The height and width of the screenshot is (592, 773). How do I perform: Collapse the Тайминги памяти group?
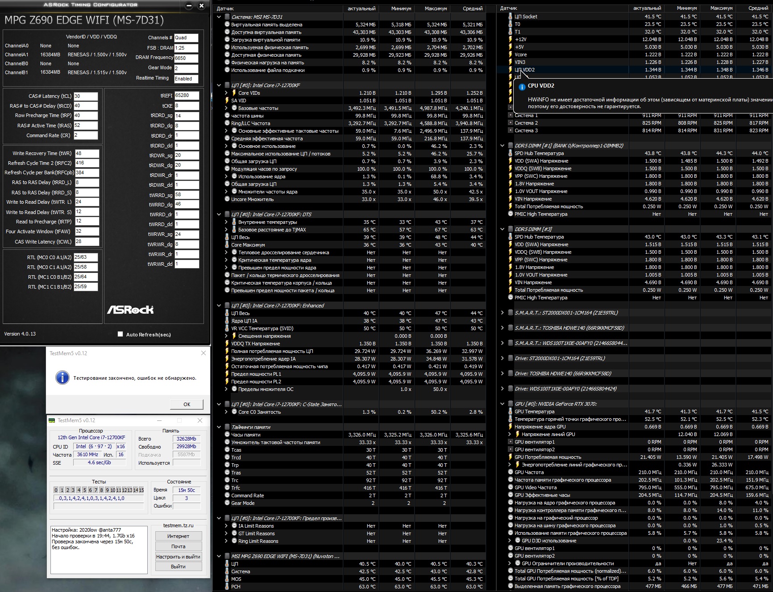pyautogui.click(x=219, y=427)
